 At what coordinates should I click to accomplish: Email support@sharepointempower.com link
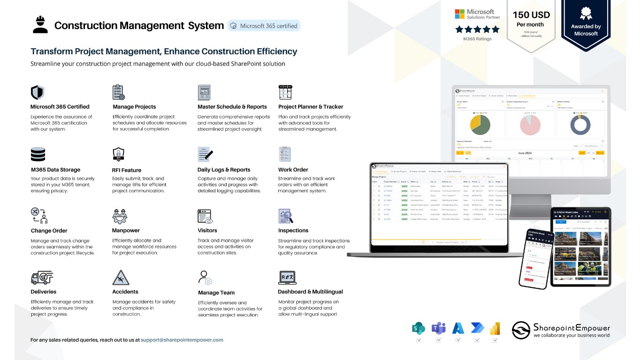[x=182, y=340]
